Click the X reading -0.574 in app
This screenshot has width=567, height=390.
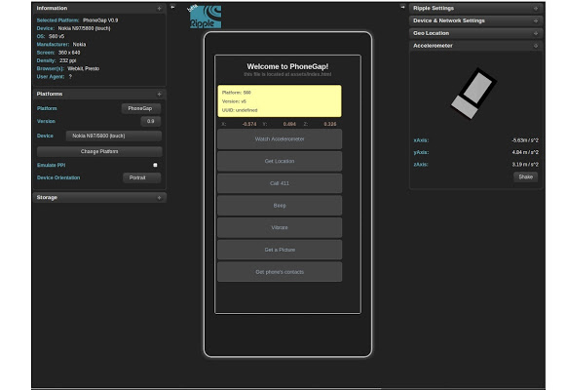tap(249, 124)
